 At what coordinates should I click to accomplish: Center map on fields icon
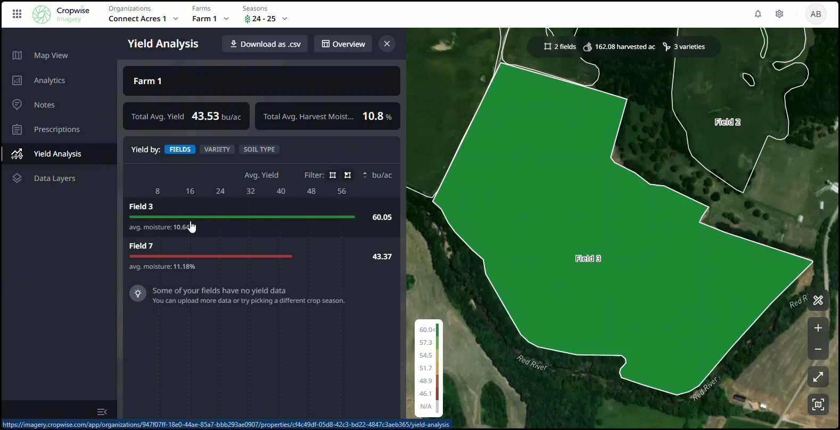[818, 404]
